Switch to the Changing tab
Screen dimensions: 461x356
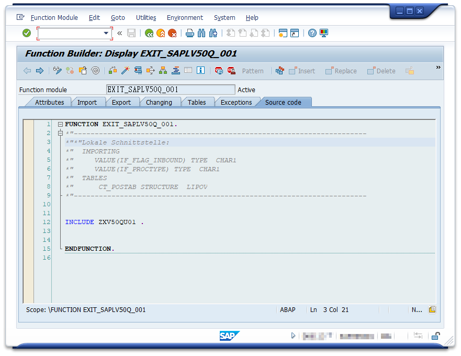[159, 103]
